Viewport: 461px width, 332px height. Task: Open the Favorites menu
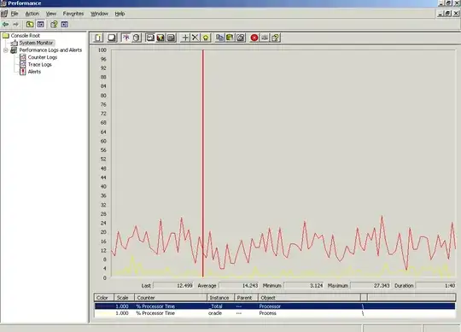(73, 14)
